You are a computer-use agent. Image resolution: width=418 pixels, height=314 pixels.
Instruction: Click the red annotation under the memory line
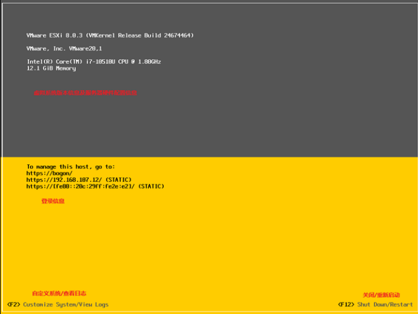click(85, 93)
